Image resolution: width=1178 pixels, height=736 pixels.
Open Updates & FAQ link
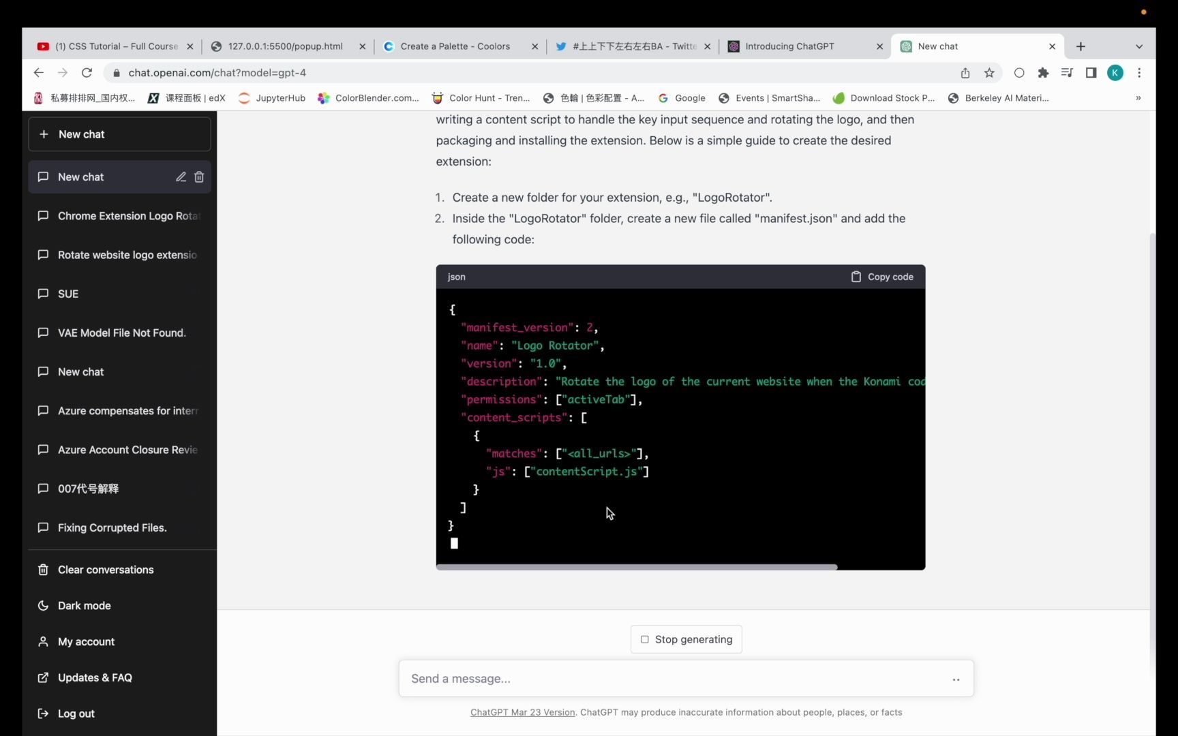[119, 678]
